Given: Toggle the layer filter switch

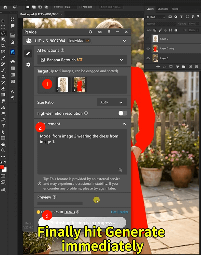Looking at the screenshot, I should [198, 16].
